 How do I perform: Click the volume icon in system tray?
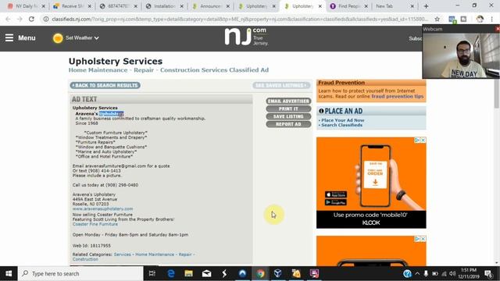click(452, 274)
